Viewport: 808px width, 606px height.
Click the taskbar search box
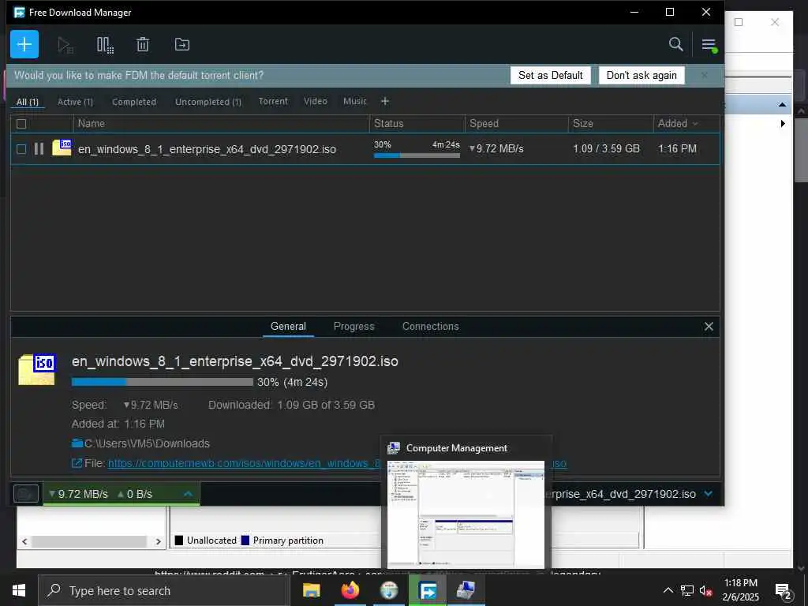click(x=163, y=590)
